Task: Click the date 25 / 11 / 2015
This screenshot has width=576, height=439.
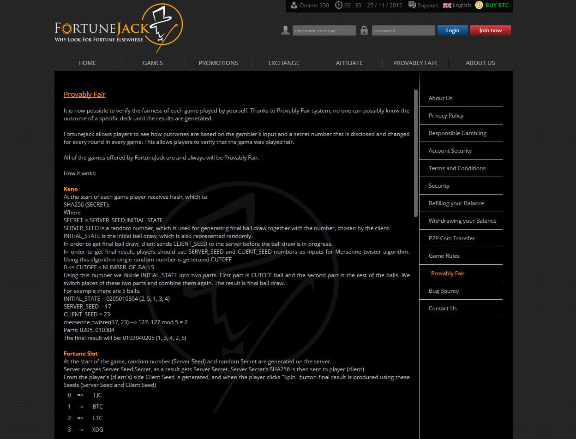Action: [x=384, y=6]
